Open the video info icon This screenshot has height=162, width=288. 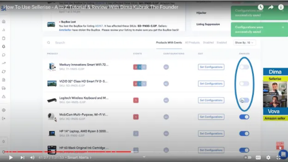(x=281, y=7)
